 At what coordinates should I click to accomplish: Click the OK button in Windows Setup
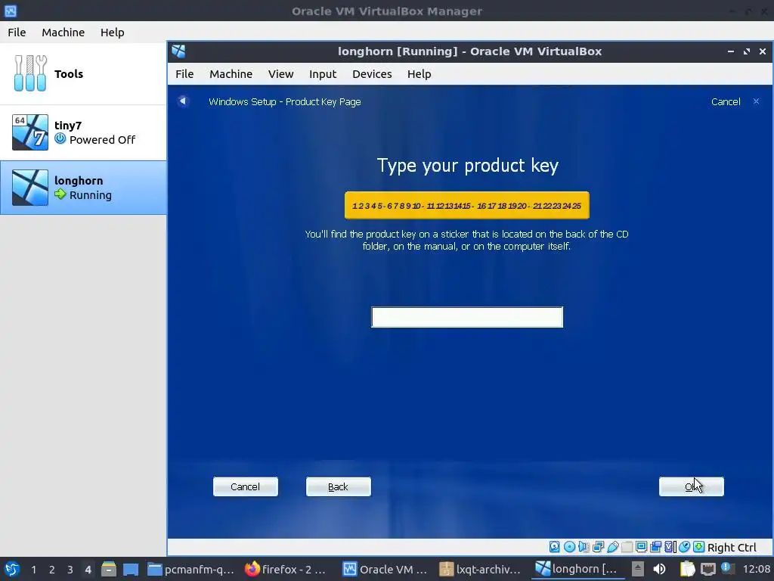pyautogui.click(x=691, y=486)
